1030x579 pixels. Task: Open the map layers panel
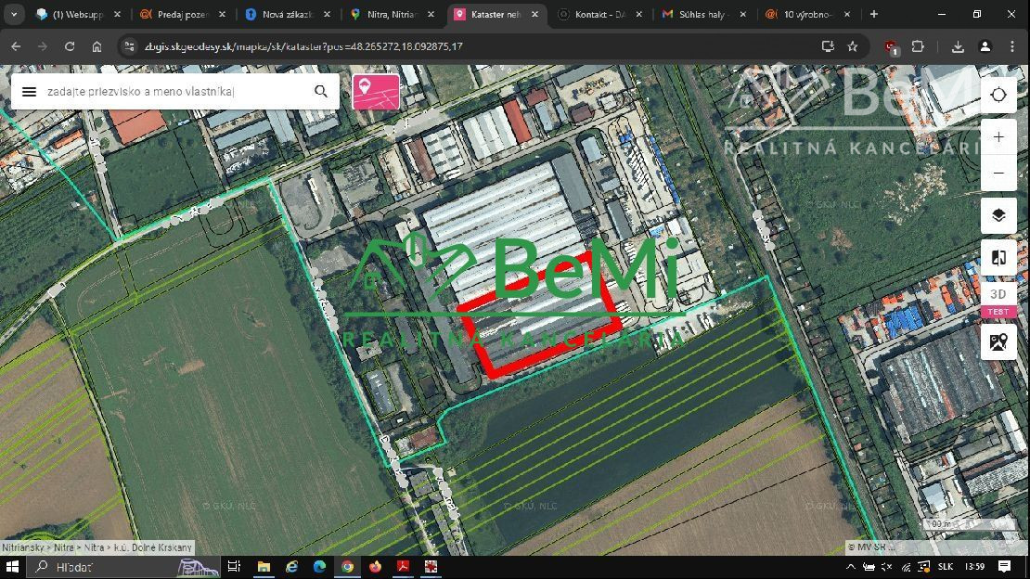pyautogui.click(x=998, y=215)
